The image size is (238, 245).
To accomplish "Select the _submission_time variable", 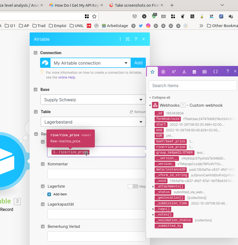I will point(171,203).
